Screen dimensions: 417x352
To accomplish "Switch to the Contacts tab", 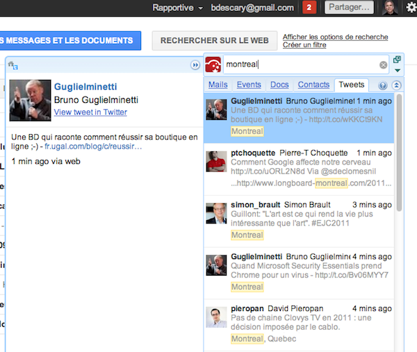I will pyautogui.click(x=313, y=85).
